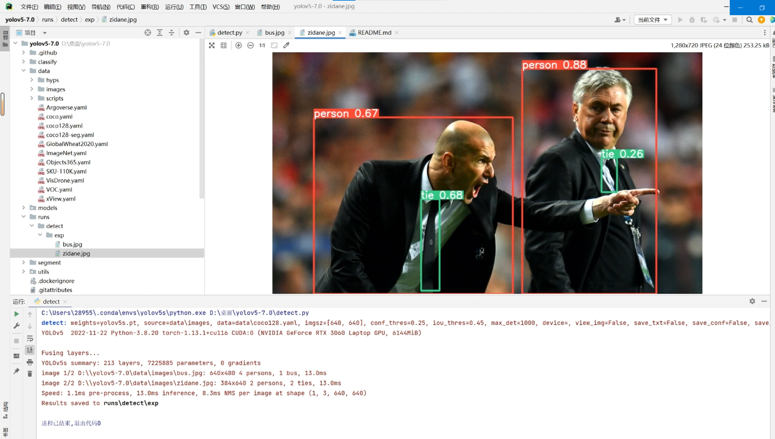Collapse the runs folder

[23, 217]
